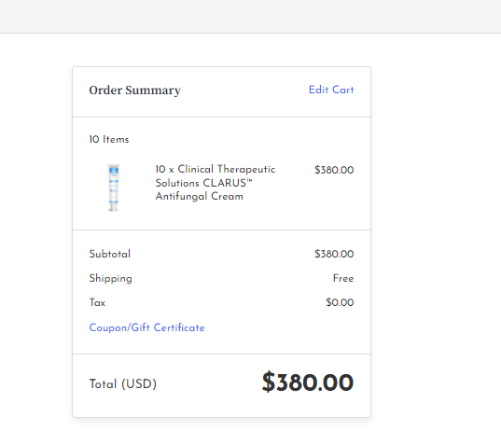Select the antifungal cream product thumbnail

[x=114, y=188]
